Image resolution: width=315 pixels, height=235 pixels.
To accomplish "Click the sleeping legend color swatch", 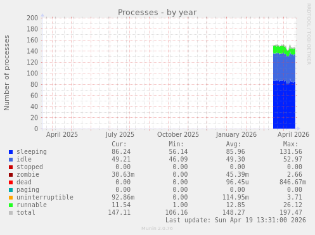I will [x=11, y=152].
